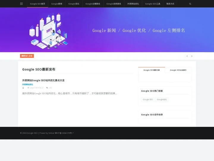Click the 外贸网站优化 category link under article

28,84
